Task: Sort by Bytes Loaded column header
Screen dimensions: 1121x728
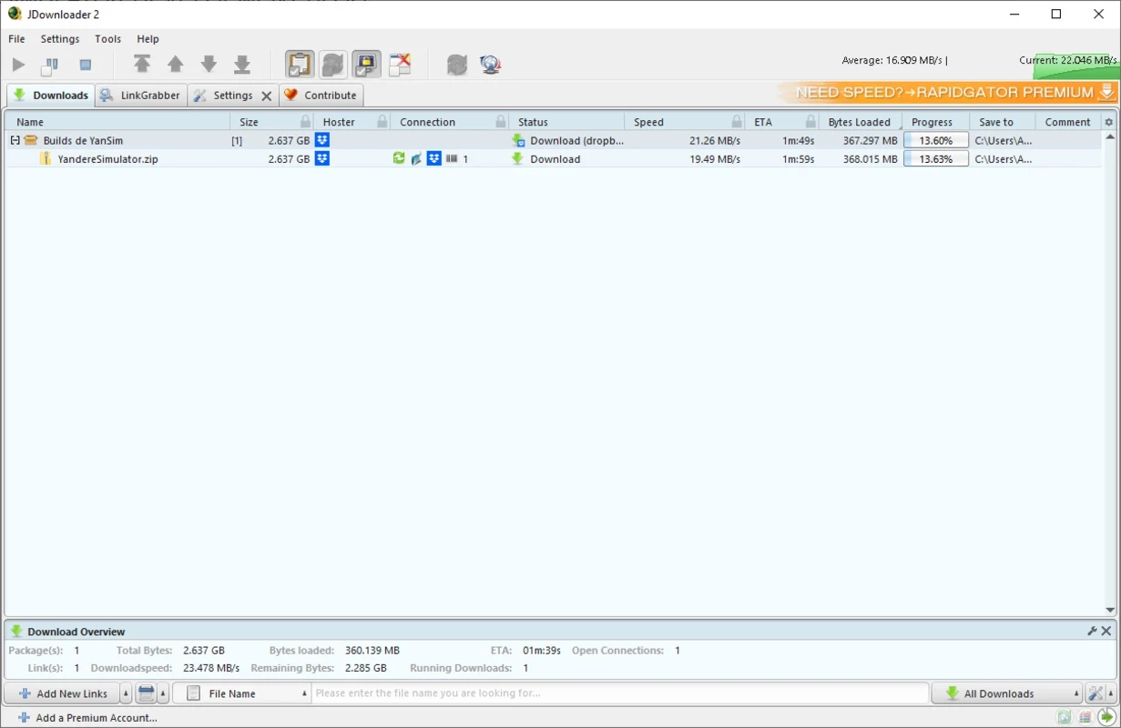Action: click(x=860, y=122)
